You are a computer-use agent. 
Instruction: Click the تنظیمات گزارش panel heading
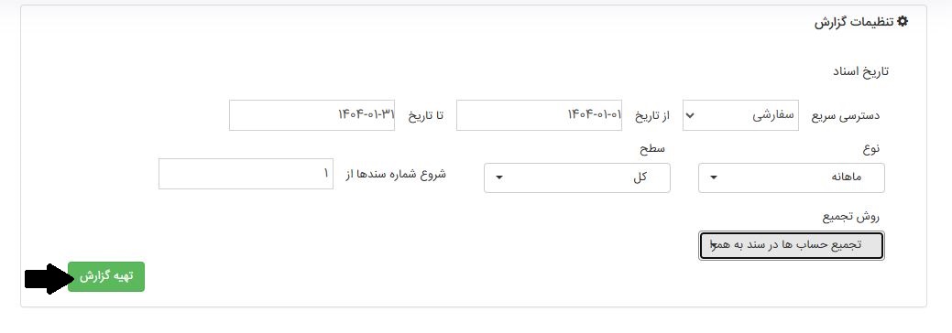(861, 22)
